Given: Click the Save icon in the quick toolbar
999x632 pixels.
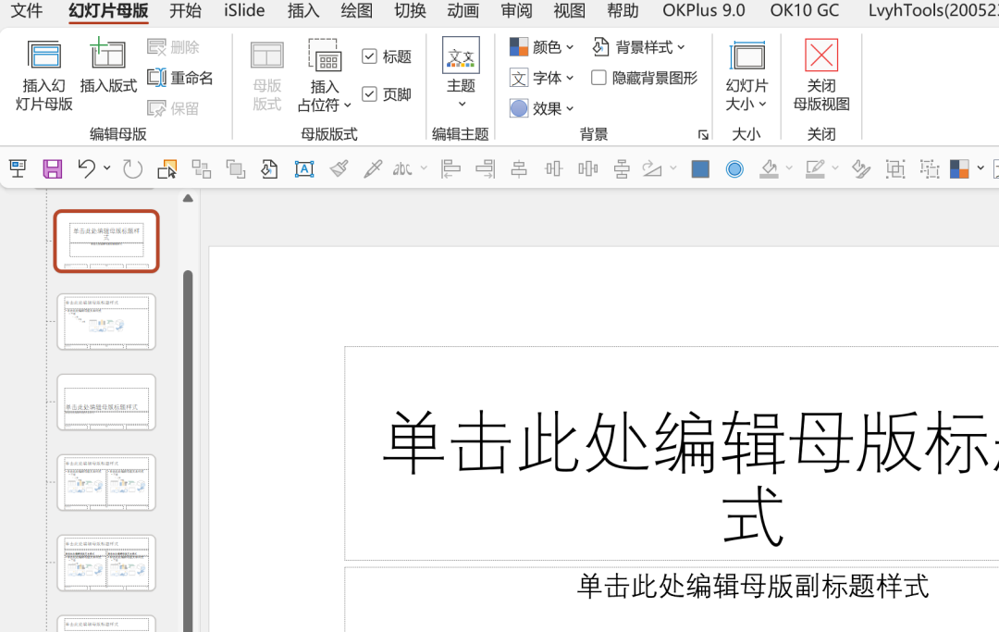Looking at the screenshot, I should pyautogui.click(x=52, y=168).
